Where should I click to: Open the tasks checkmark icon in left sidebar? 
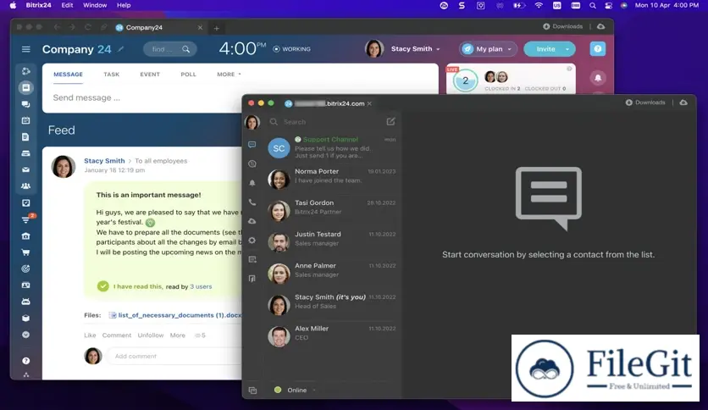(25, 202)
